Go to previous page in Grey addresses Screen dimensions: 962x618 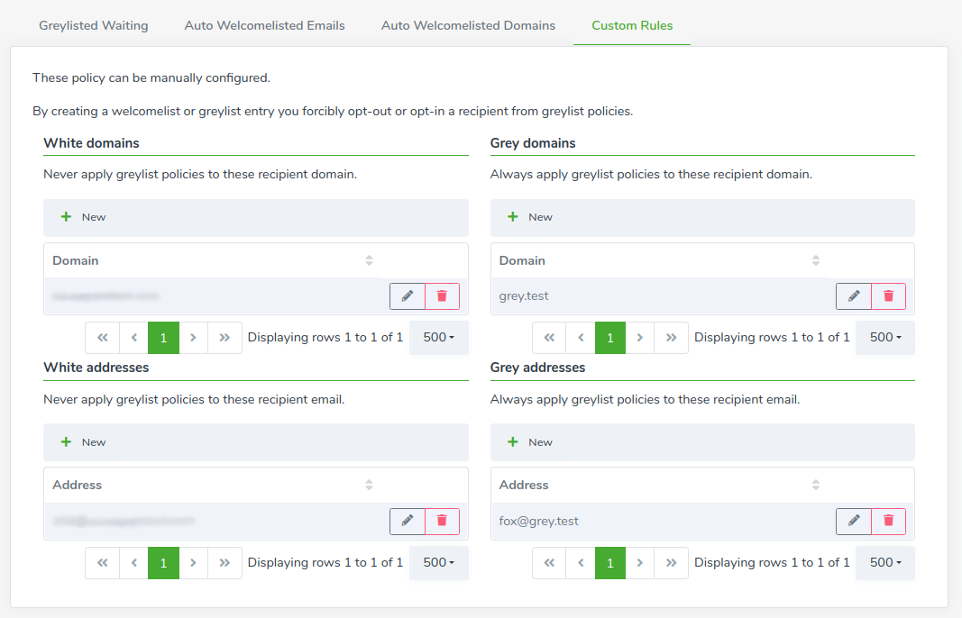(x=581, y=563)
